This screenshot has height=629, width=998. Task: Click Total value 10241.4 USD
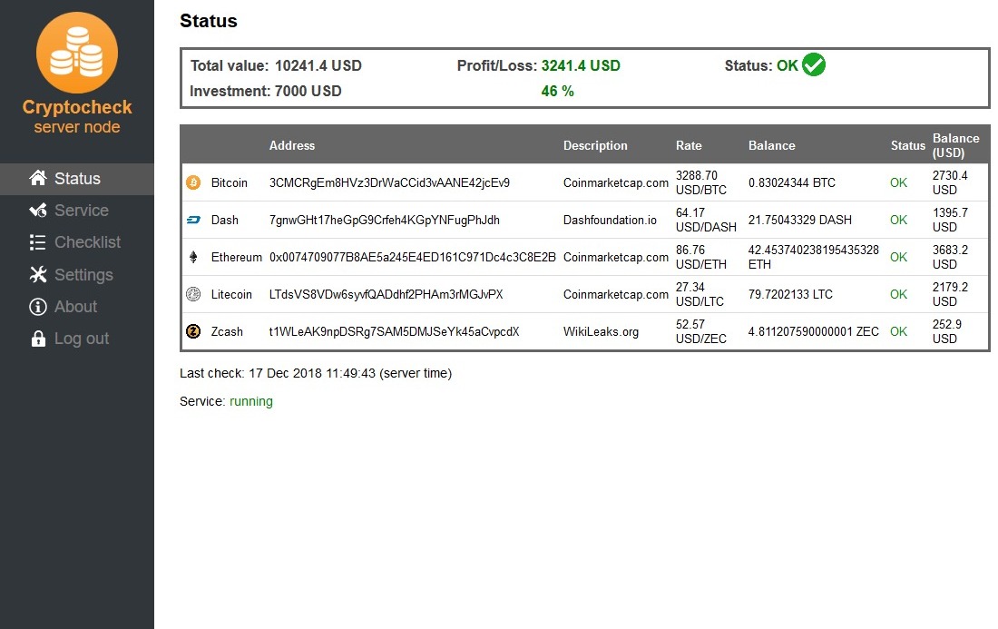276,65
